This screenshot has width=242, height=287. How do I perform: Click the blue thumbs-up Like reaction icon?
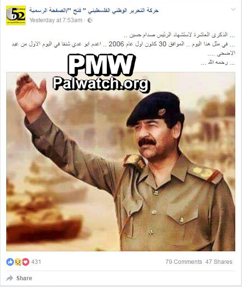click(x=10, y=262)
